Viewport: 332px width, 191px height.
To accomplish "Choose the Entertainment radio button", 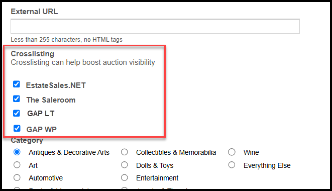I will (x=125, y=177).
